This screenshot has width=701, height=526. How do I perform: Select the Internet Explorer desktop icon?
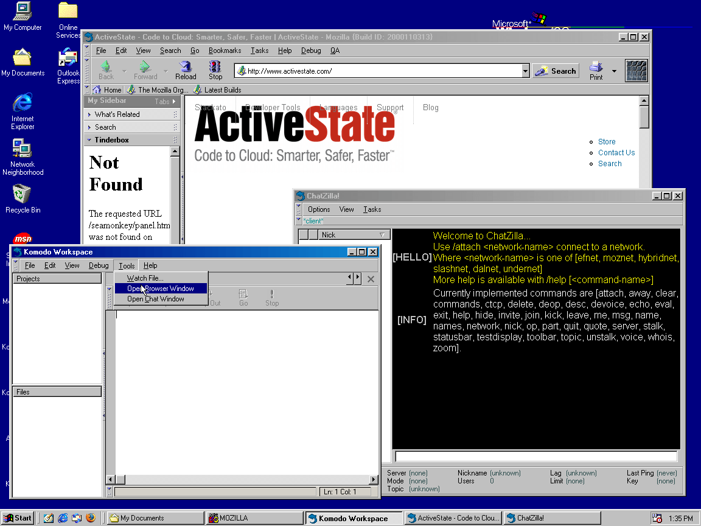(23, 111)
